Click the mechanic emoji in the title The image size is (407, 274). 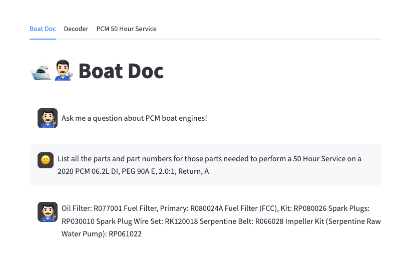point(64,71)
